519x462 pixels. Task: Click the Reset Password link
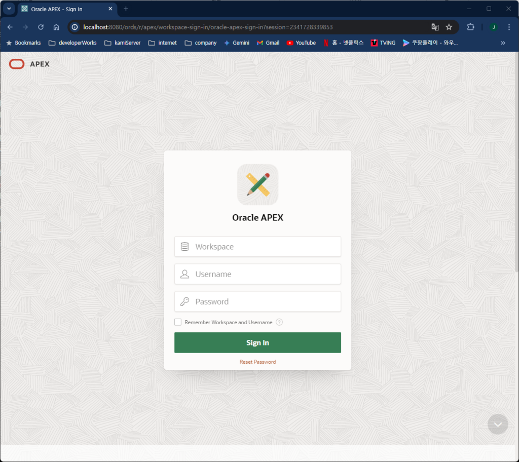[257, 362]
